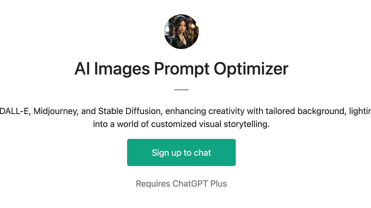Click the word Prompt in the heading
Image resolution: width=371 pixels, height=208 pixels.
click(x=182, y=69)
